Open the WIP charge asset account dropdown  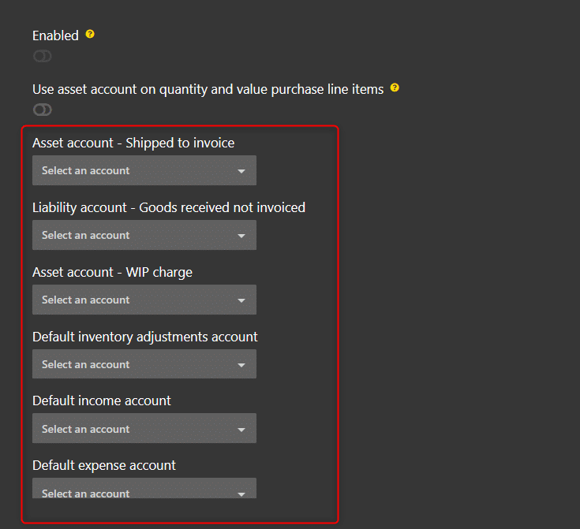coord(144,300)
